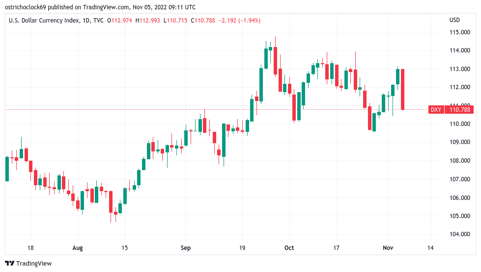This screenshot has width=481, height=272.
Task: Select the Aug date marker on time axis
Action: pos(77,248)
